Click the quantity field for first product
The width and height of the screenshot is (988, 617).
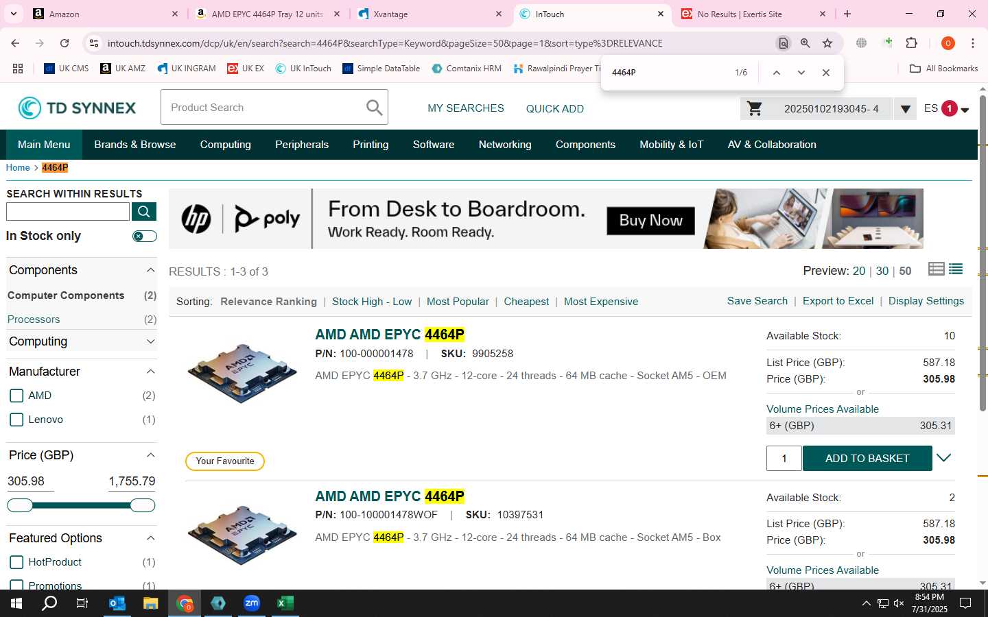(784, 459)
